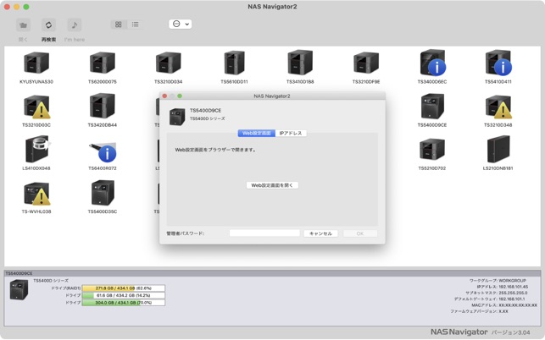Open the ellipsis actions dropdown in toolbar
545x340 pixels.
(x=180, y=24)
